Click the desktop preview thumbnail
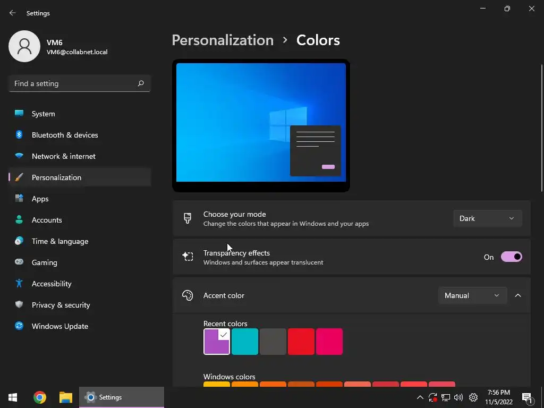The image size is (544, 408). (x=261, y=125)
